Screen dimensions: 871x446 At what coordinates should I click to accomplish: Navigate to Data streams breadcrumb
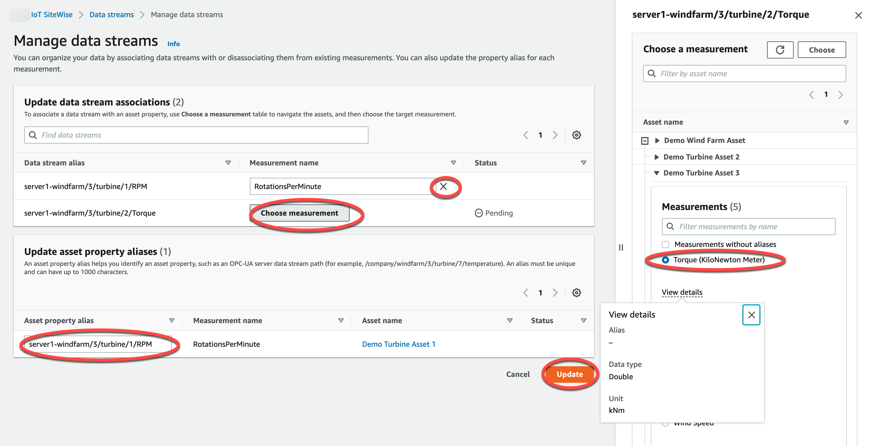(112, 14)
